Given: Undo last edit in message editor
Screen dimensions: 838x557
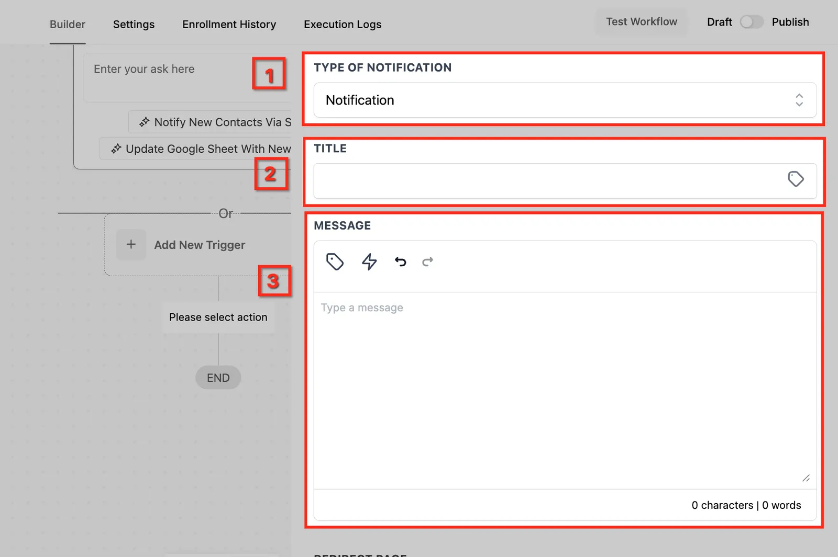Looking at the screenshot, I should click(x=401, y=262).
